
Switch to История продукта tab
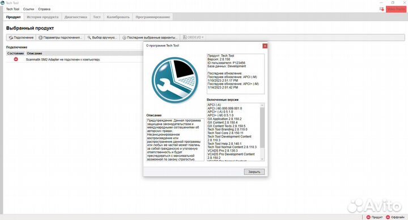coord(42,17)
